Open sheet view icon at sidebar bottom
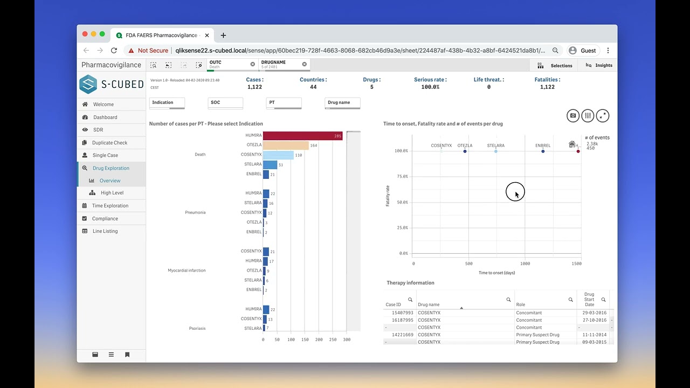This screenshot has width=690, height=388. (x=95, y=355)
